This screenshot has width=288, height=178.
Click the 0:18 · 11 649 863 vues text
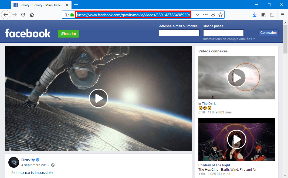215,112
